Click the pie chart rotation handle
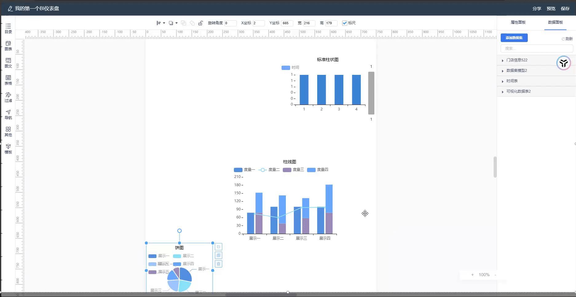This screenshot has width=576, height=297. click(180, 231)
